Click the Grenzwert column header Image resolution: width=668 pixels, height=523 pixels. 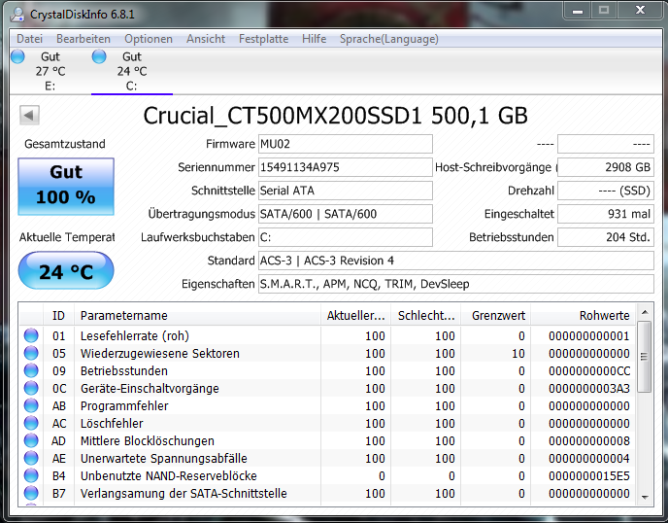496,316
